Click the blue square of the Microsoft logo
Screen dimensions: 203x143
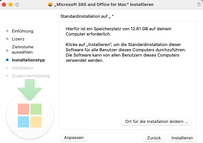[23, 122]
